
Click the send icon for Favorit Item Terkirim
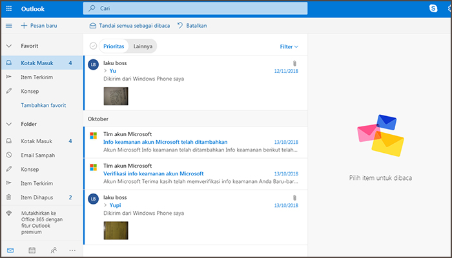[x=9, y=77]
